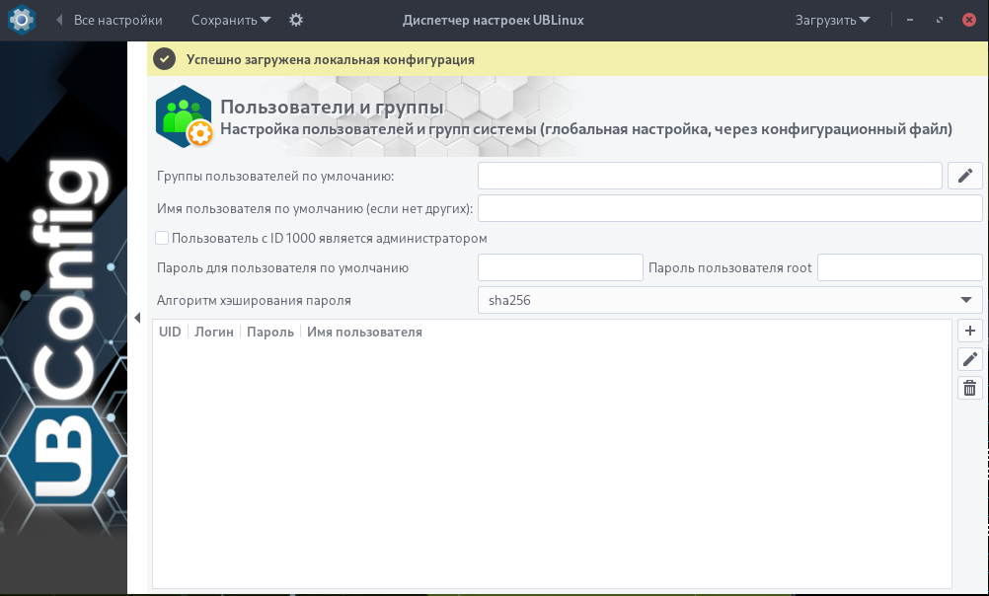989x596 pixels.
Task: Go back to All Settings
Action: pyautogui.click(x=109, y=20)
